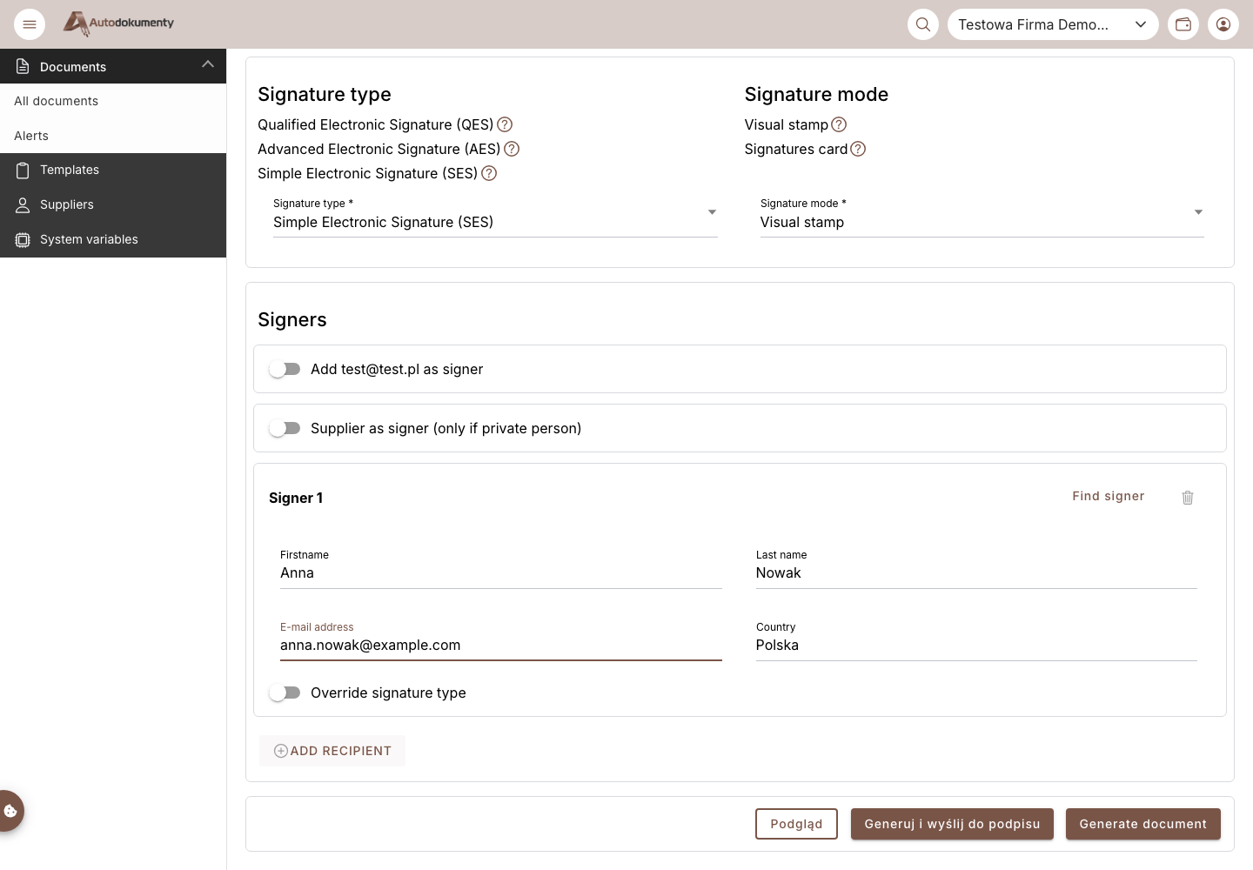Screen dimensions: 1253x870
Task: Open the user account icon
Action: (x=1223, y=24)
